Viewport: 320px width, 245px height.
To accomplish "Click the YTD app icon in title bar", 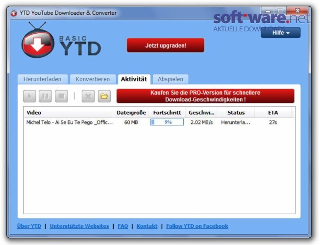I will coord(14,13).
